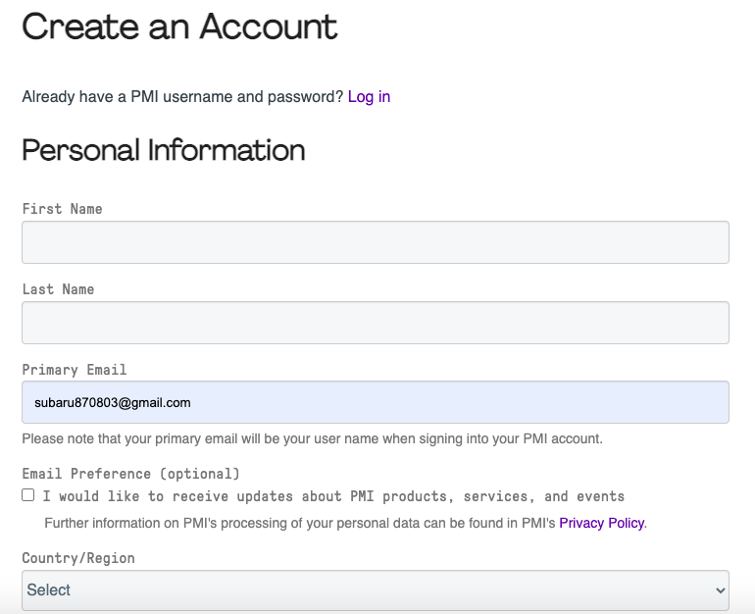This screenshot has width=755, height=614.
Task: Click the chevron arrow of Country/Region dropdown
Action: (x=721, y=590)
